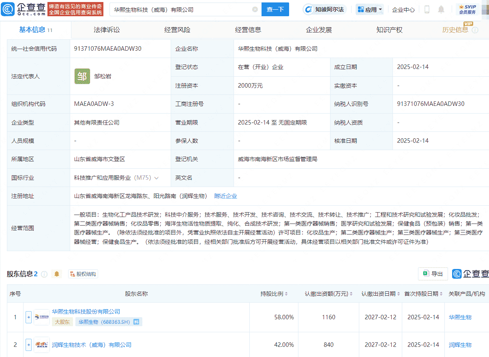Screen dimensions: 489x357
Task: Click the 查一下 search button
Action: (275, 9)
